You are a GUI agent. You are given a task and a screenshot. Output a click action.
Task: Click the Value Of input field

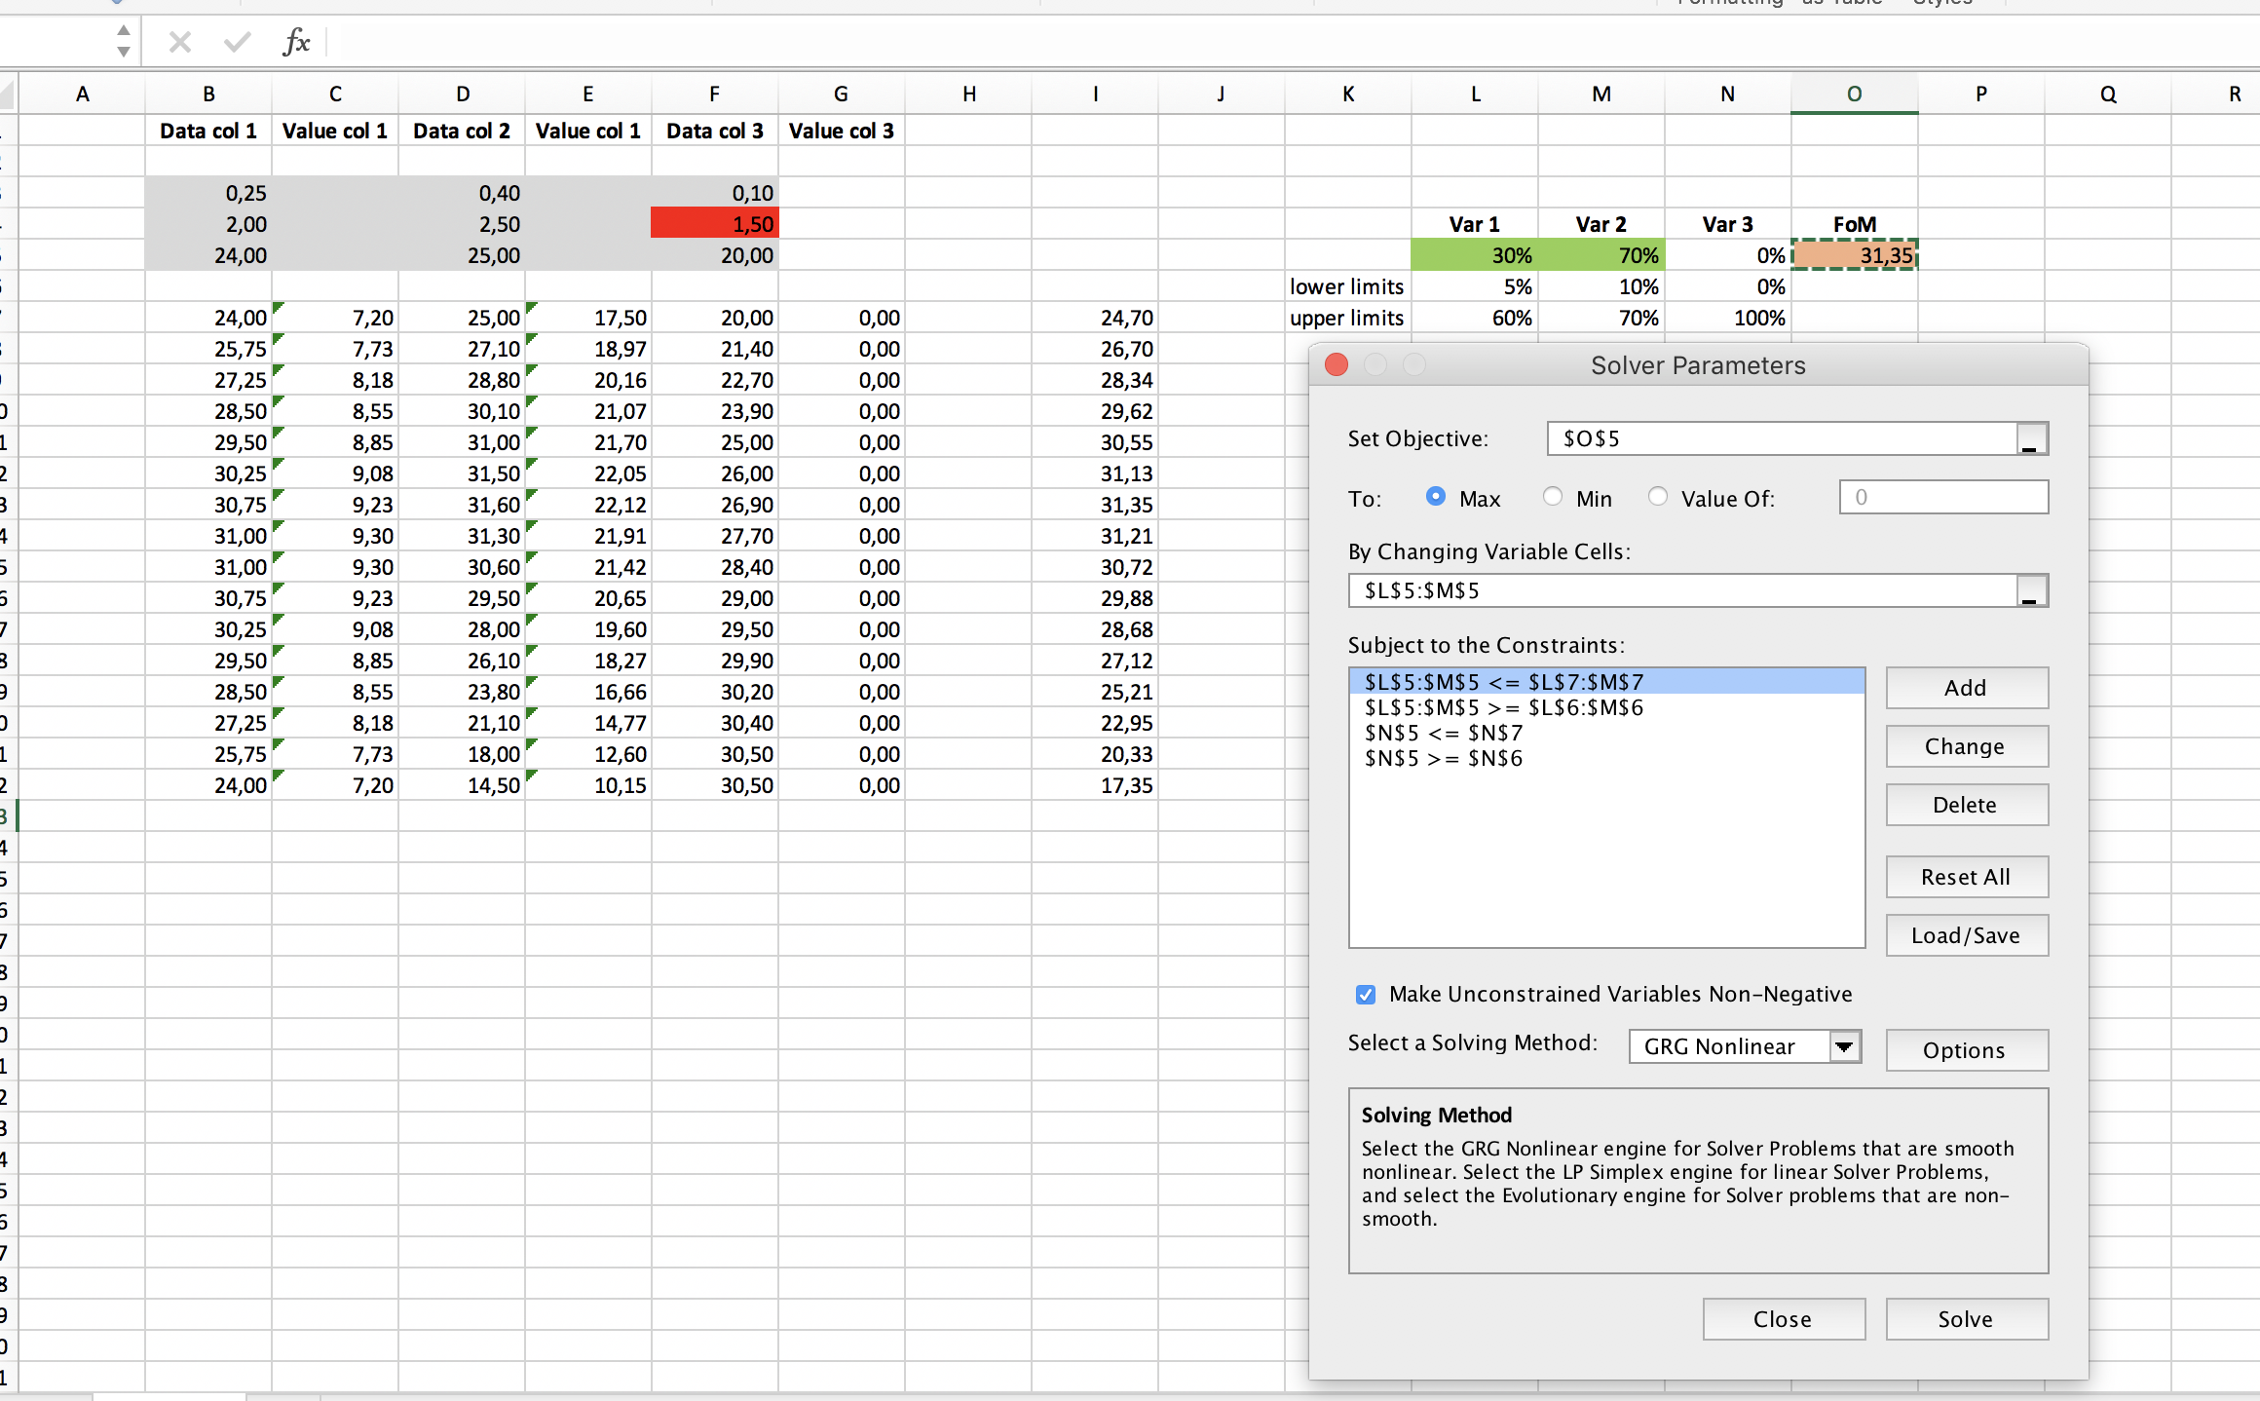tap(1942, 498)
